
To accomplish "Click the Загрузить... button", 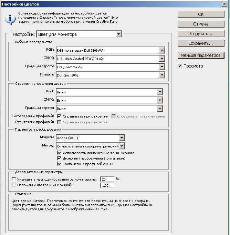I will point(200,34).
